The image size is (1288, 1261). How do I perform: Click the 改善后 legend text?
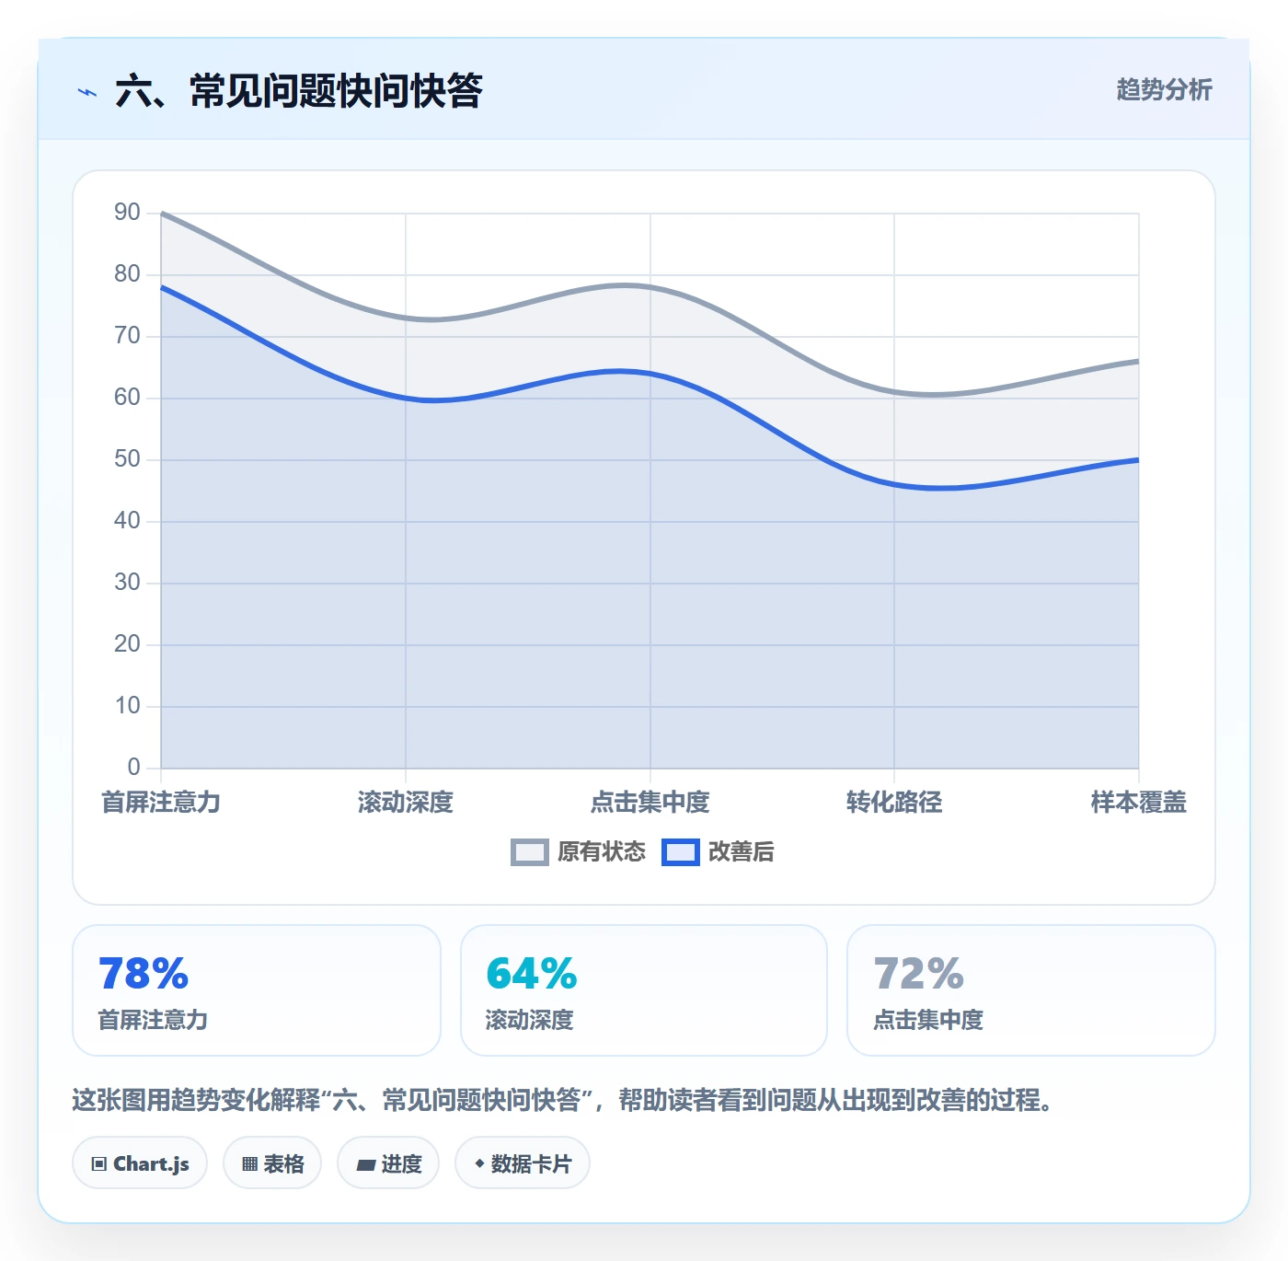point(741,852)
